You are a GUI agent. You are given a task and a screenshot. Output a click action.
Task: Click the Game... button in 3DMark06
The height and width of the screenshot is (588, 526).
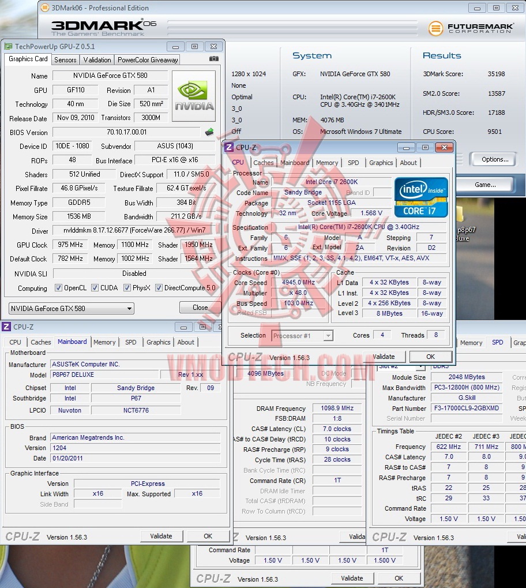pos(485,185)
